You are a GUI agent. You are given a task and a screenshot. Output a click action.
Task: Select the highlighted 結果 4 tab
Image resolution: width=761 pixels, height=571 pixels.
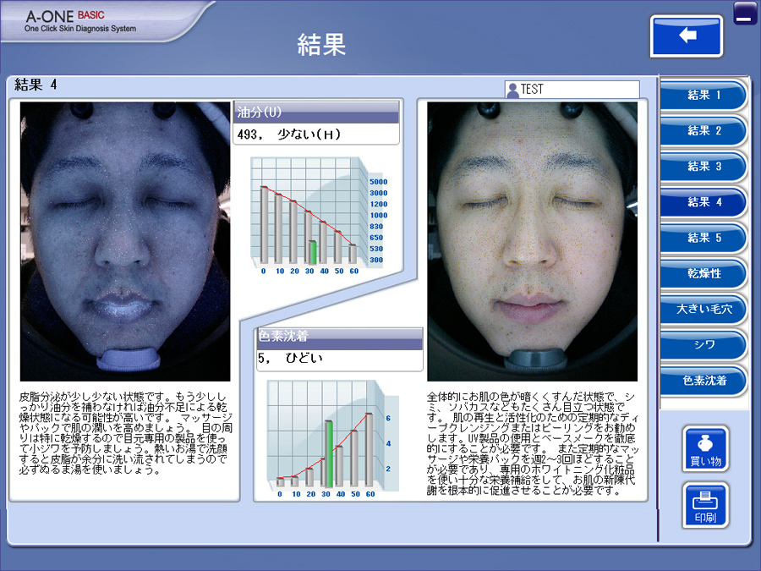(x=704, y=202)
